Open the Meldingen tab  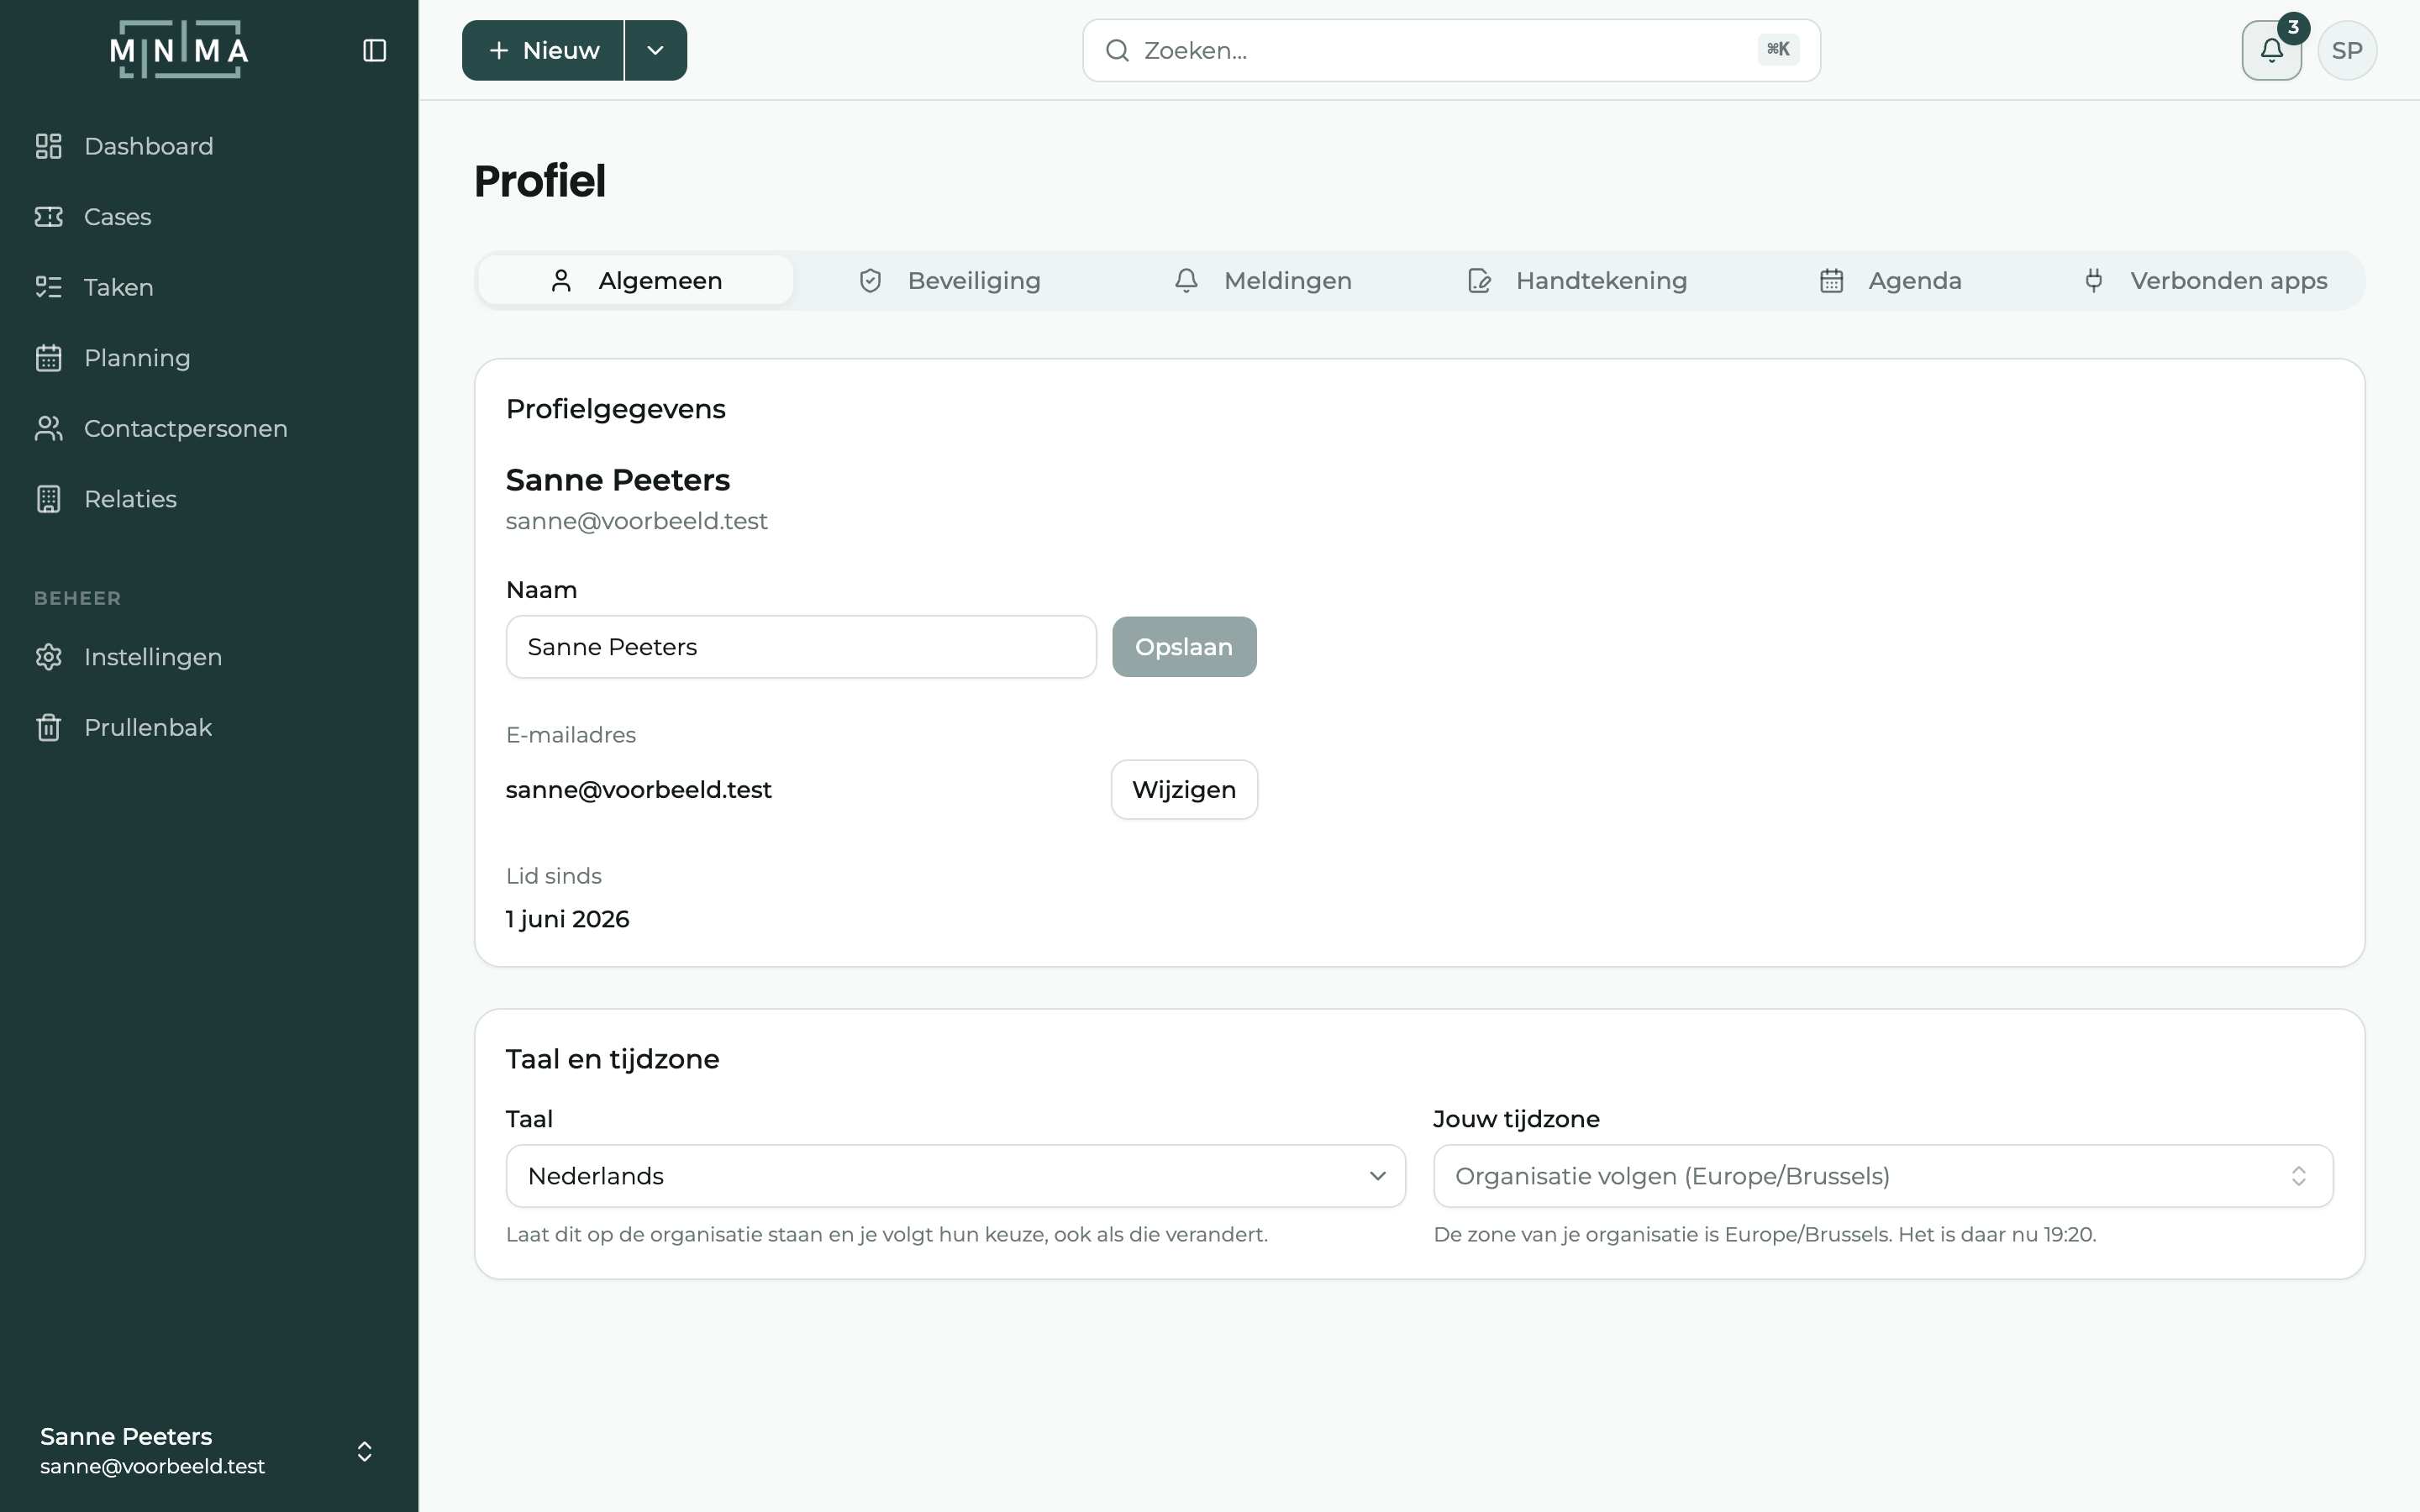(x=1263, y=281)
